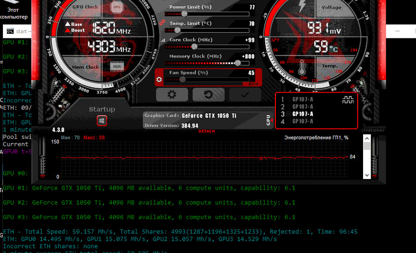Viewport: 416px width, 253px height.
Task: Apply settings with the checkmark button
Action: click(x=245, y=95)
